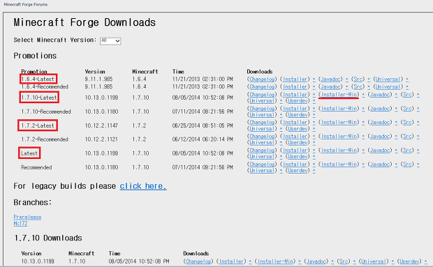Download Src for 1.6.4-Latest
The height and width of the screenshot is (267, 433).
[x=358, y=79]
